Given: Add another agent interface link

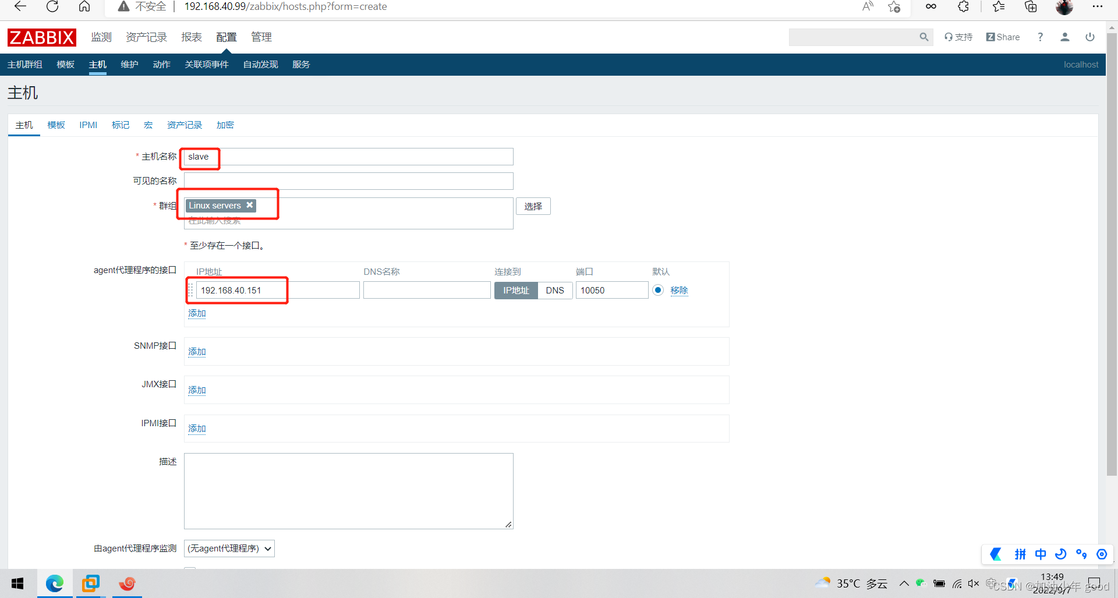Looking at the screenshot, I should coord(197,313).
